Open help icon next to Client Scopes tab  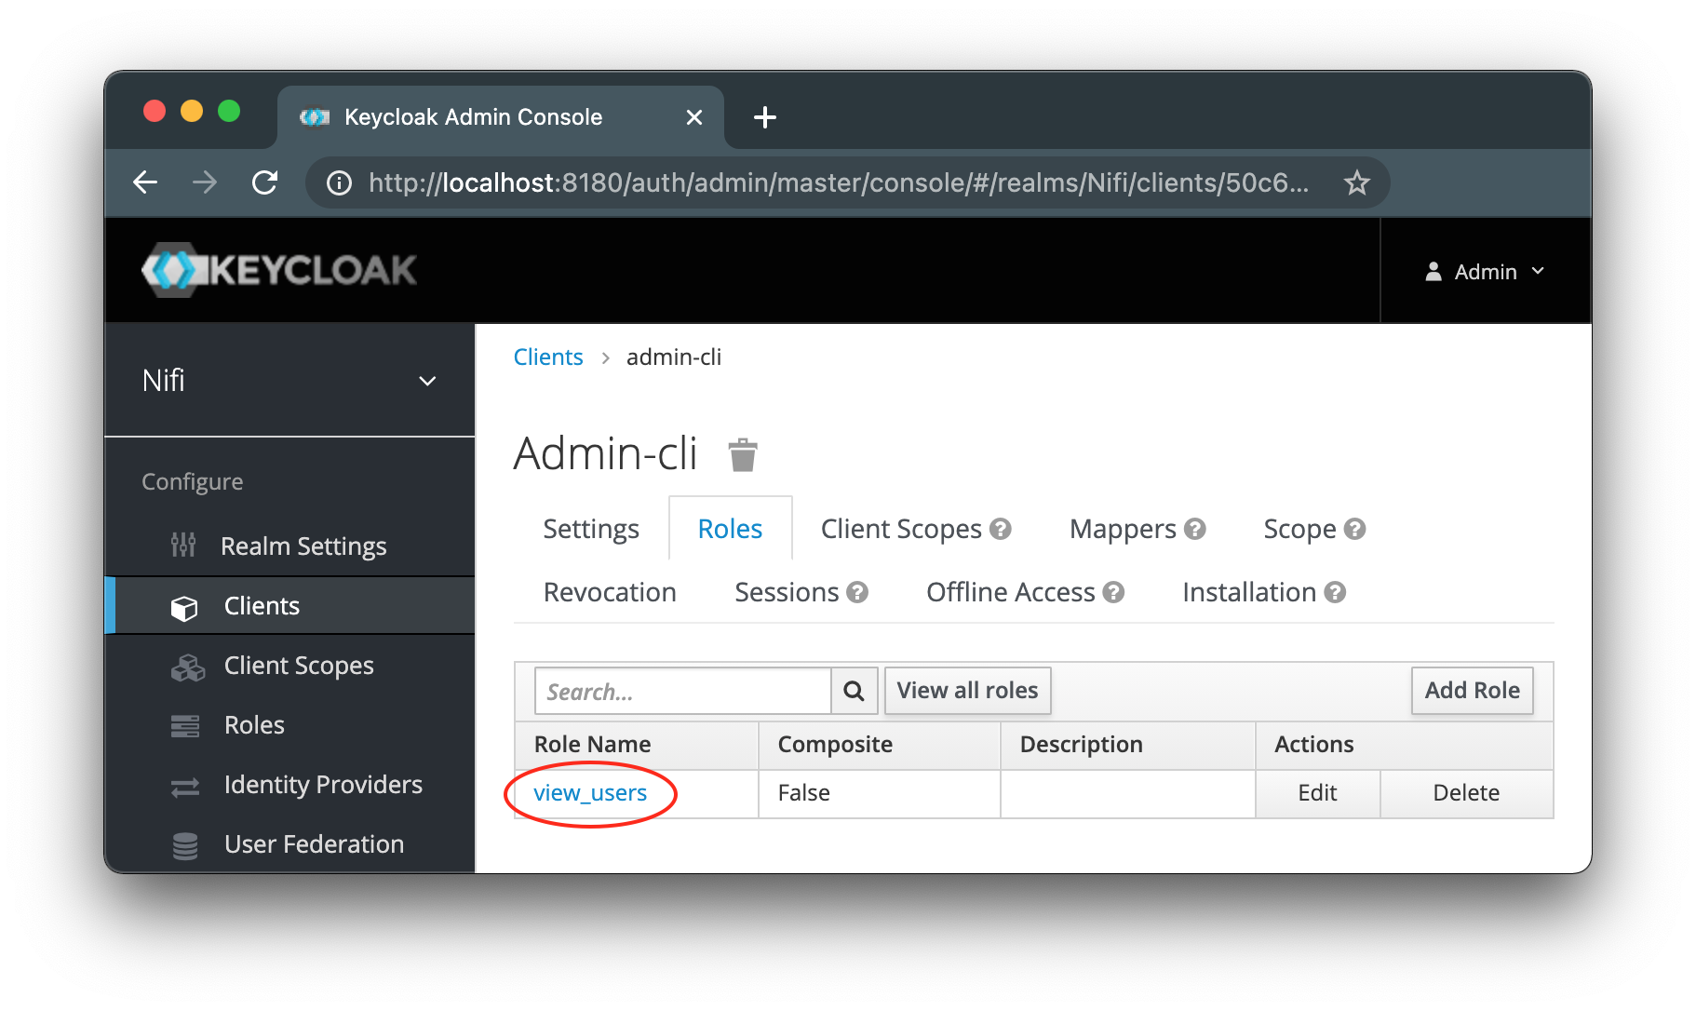click(1001, 529)
